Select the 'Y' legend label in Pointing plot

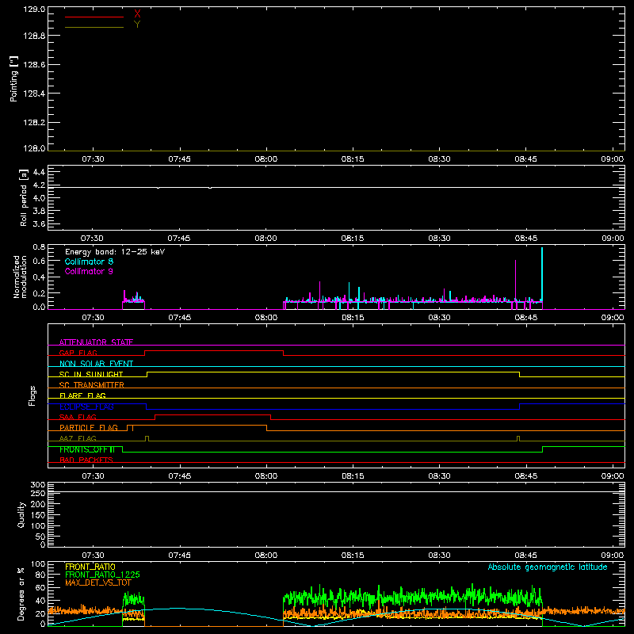tap(137, 25)
